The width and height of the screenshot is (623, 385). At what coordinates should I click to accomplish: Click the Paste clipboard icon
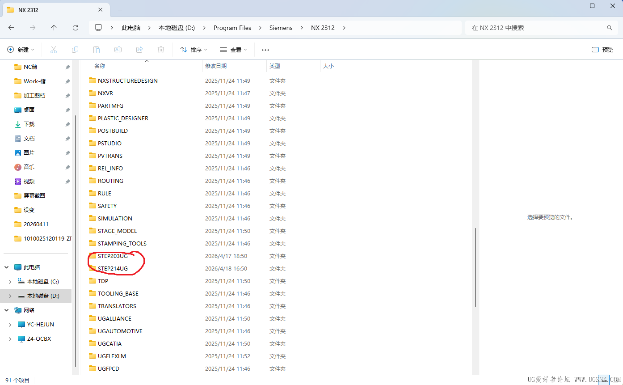[97, 50]
